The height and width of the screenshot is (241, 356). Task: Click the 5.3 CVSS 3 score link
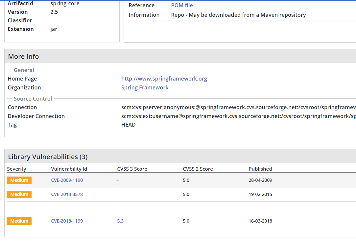point(120,221)
